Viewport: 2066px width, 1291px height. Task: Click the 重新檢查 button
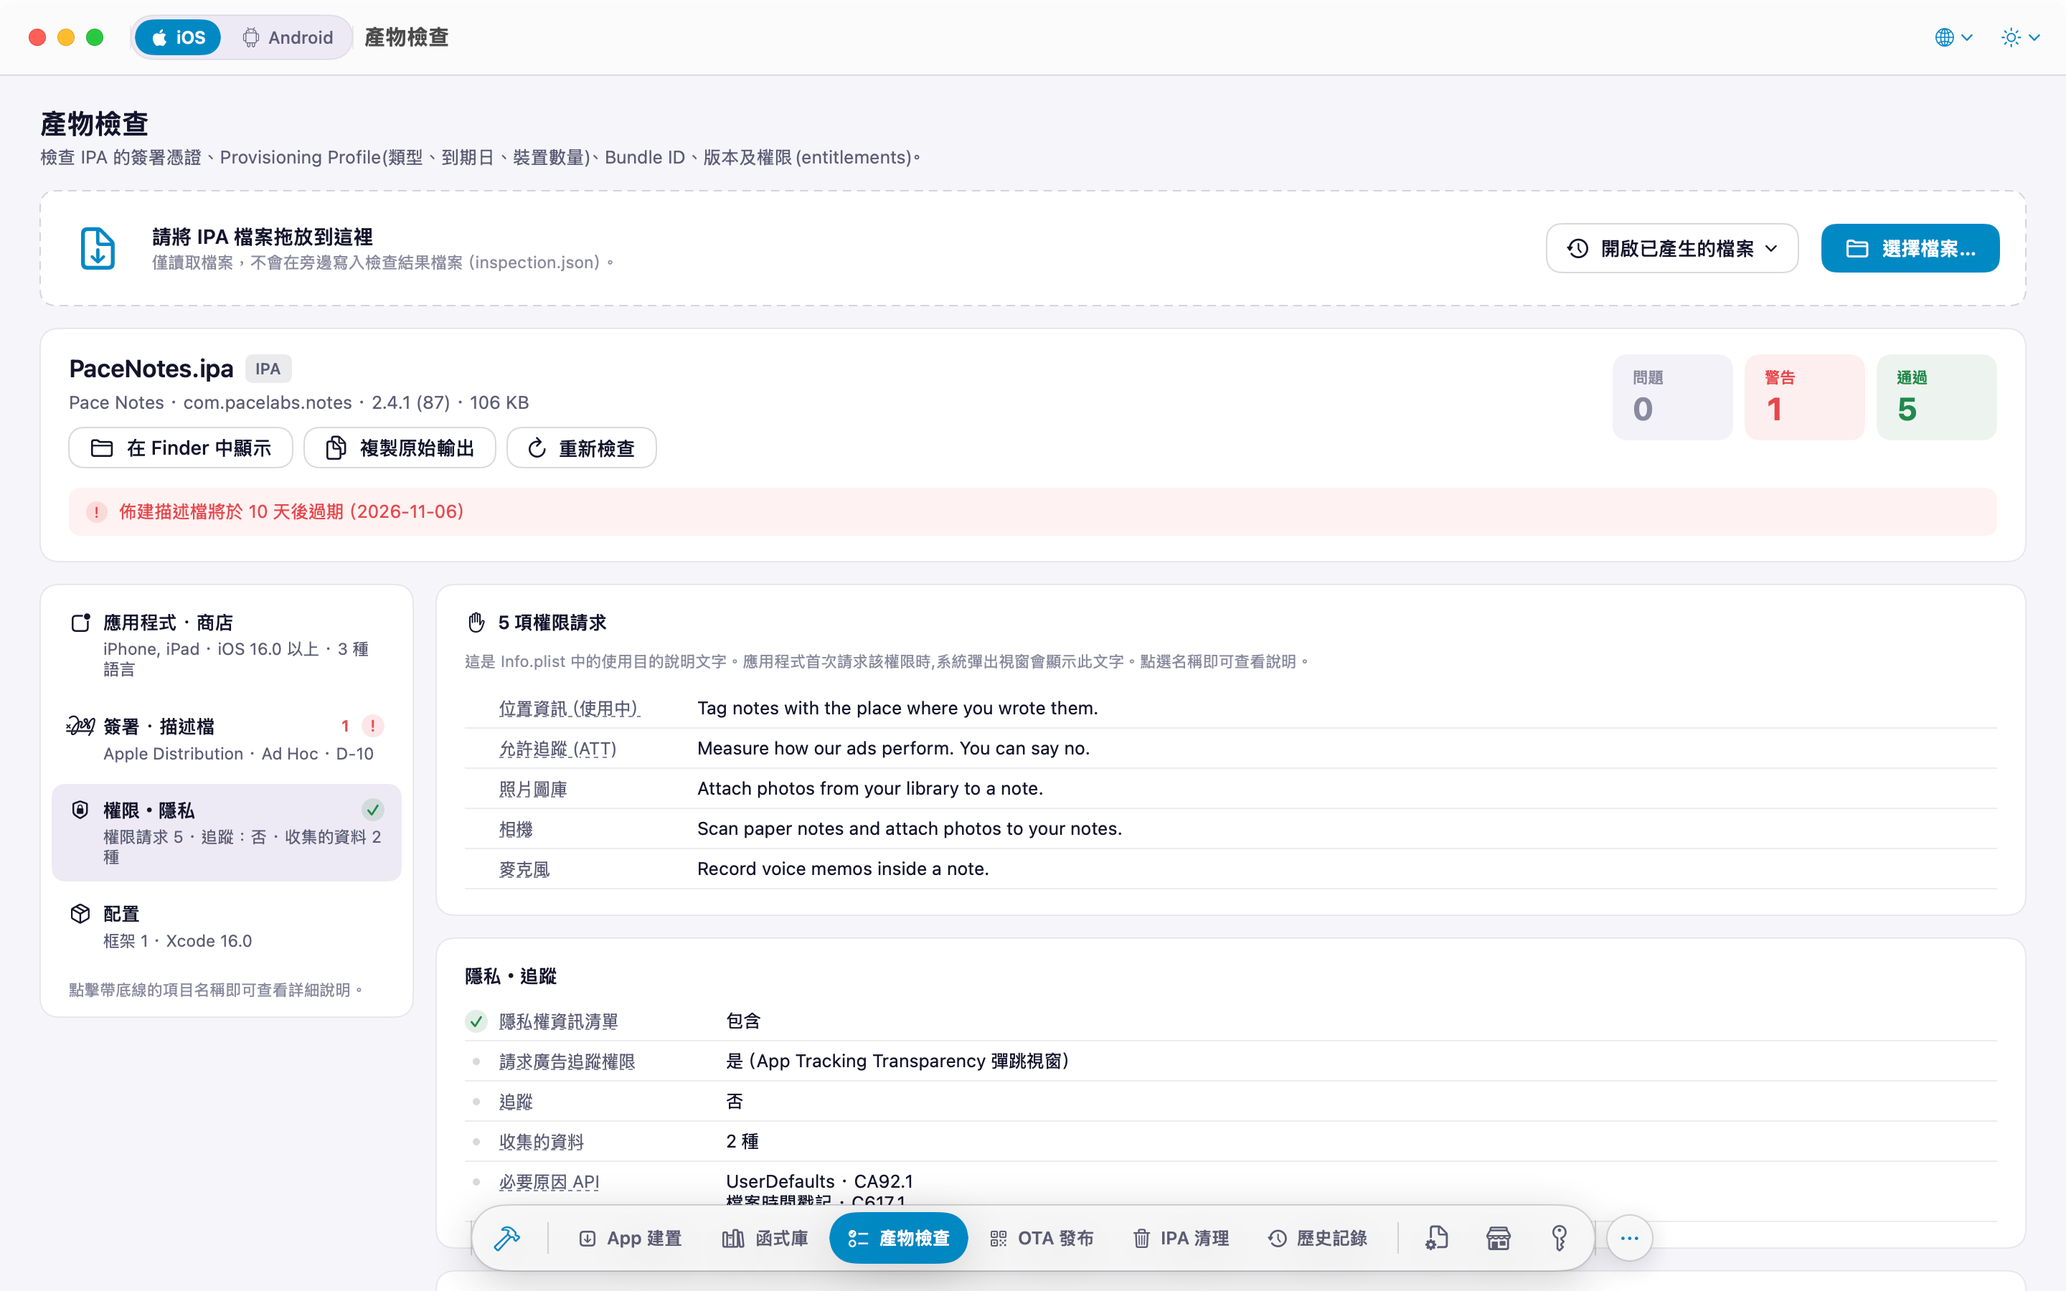[581, 448]
